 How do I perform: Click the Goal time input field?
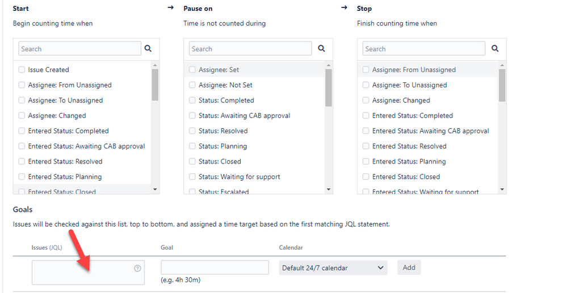coord(215,267)
